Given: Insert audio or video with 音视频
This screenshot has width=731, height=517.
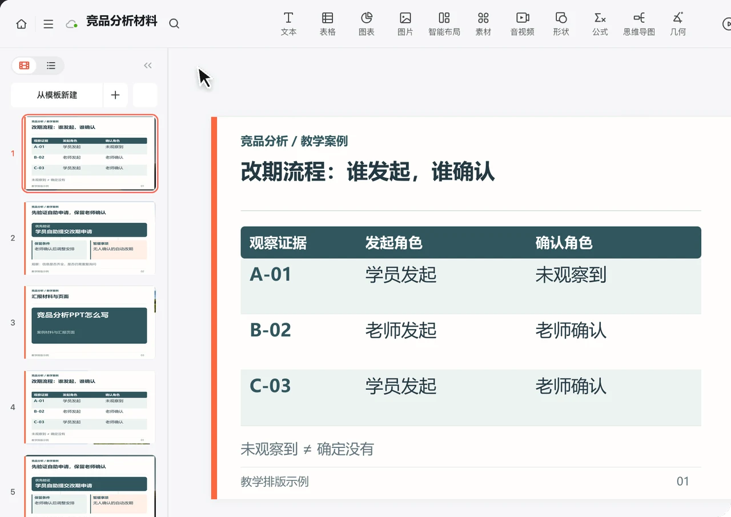Looking at the screenshot, I should [523, 24].
